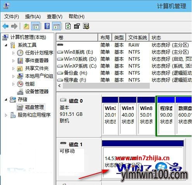Select 系统工具 in the tree
Image resolution: width=192 pixels, height=185 pixels.
tap(27, 45)
